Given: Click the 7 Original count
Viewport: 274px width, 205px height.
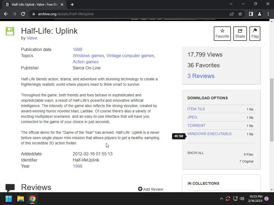Looking at the screenshot, I should tap(246, 161).
